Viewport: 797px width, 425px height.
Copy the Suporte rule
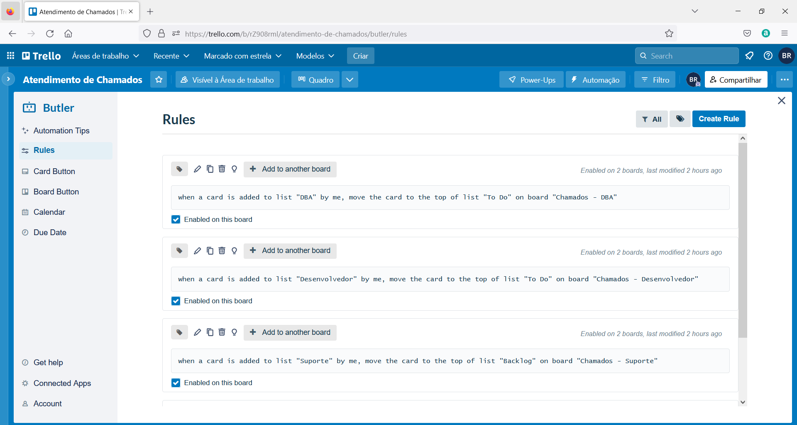pyautogui.click(x=210, y=332)
